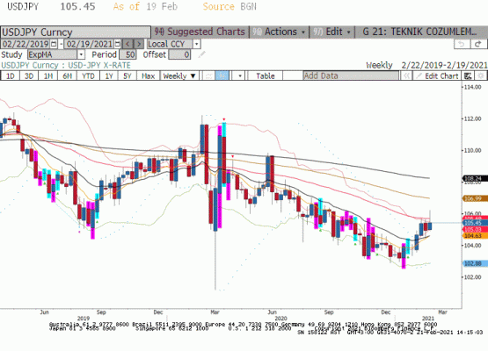
Task: Select the 1M time range tab
Action: click(48, 75)
